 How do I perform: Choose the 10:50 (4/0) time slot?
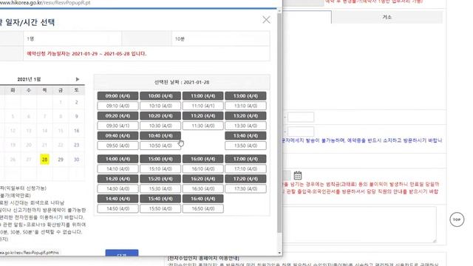160,146
